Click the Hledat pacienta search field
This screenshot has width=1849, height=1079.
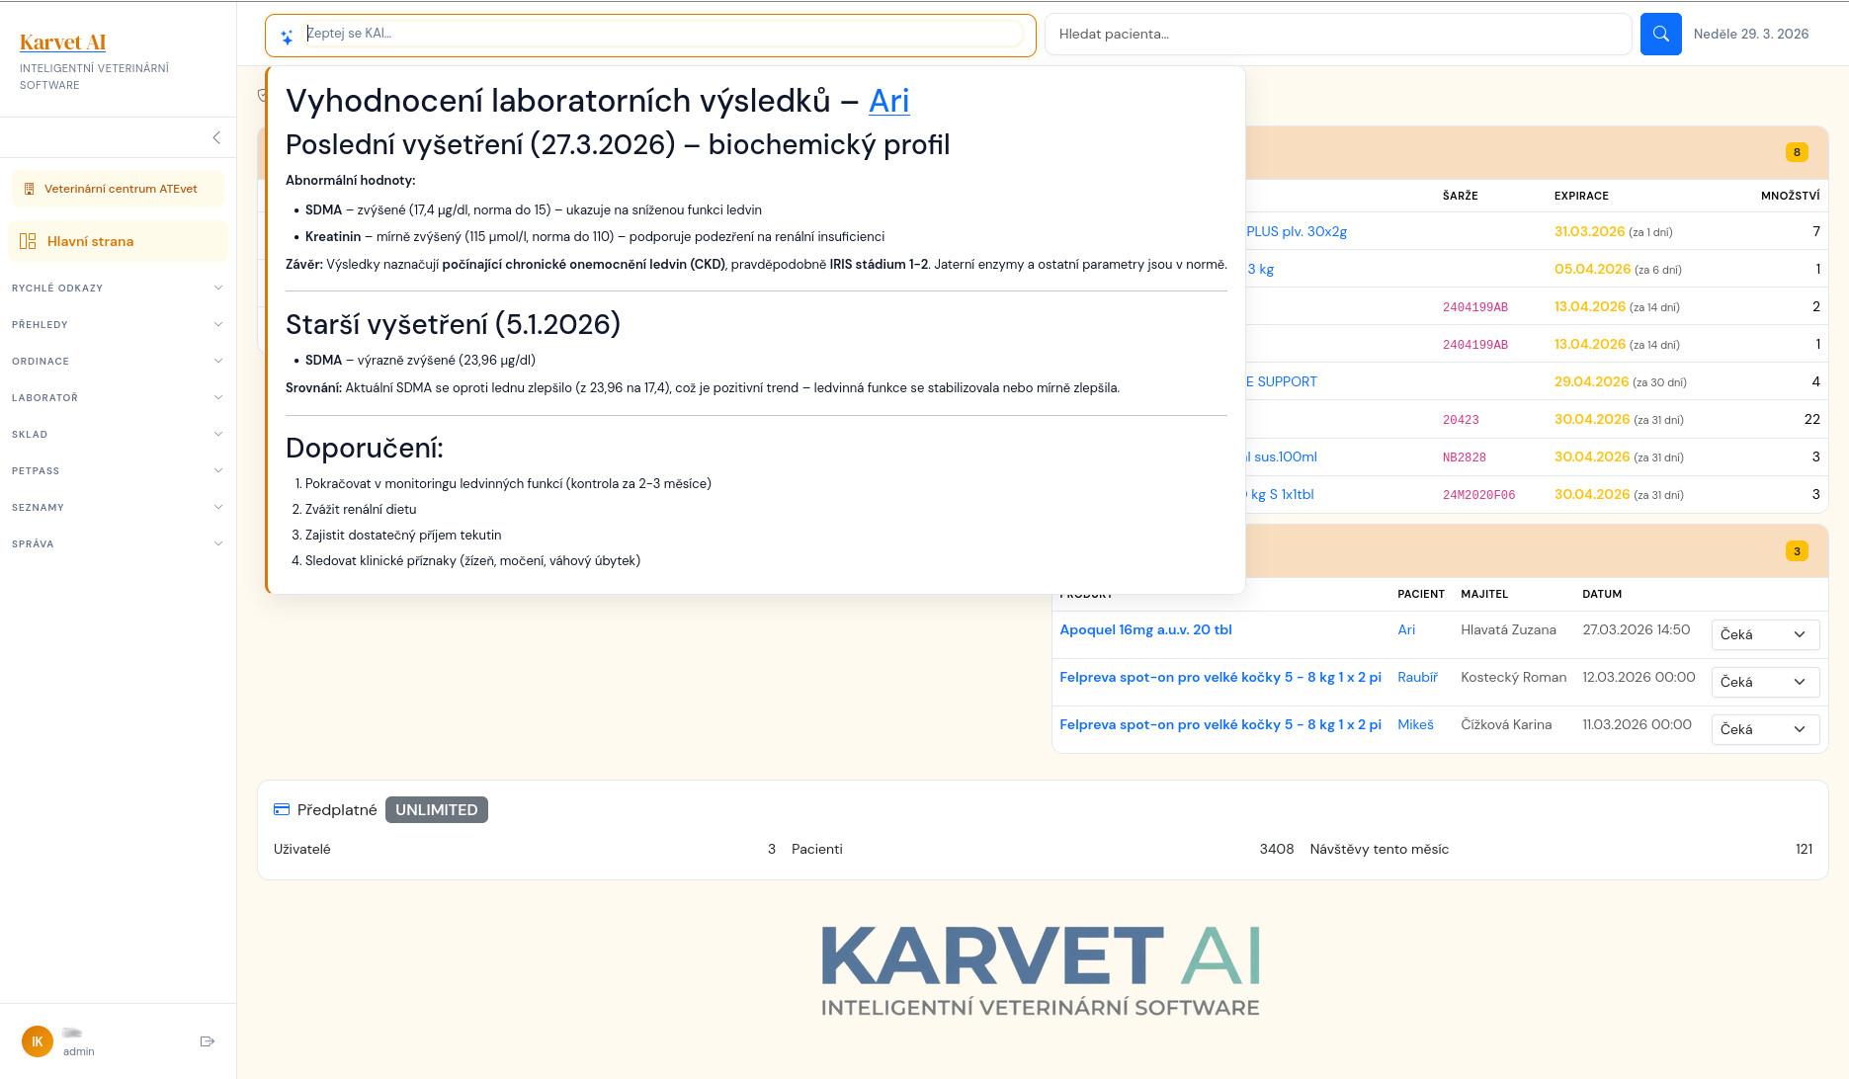pyautogui.click(x=1337, y=35)
